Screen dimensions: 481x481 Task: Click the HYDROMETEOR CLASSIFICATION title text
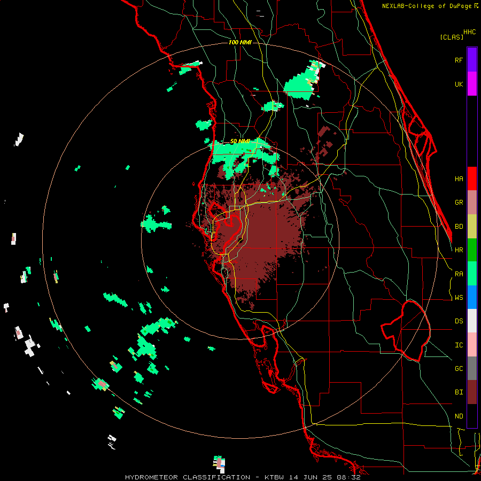187,477
